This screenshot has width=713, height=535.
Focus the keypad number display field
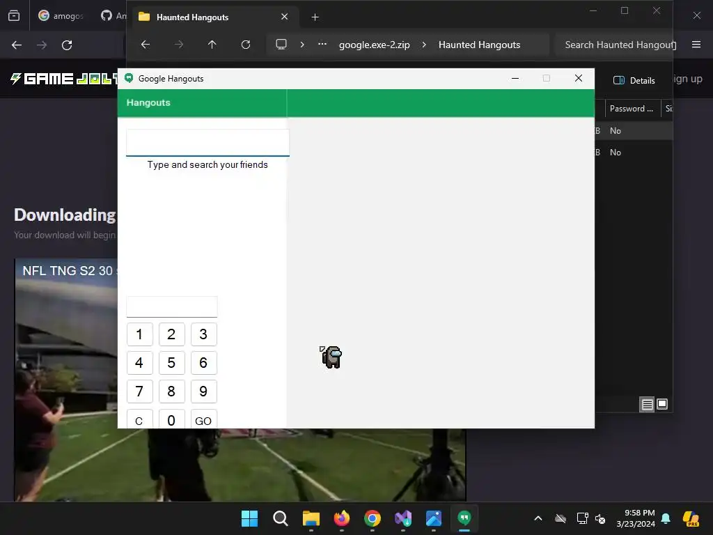(172, 307)
